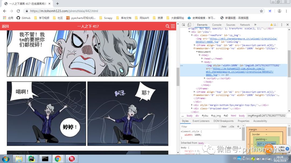Open the Sources tab
Screen dimensions: 291x163
point(230,25)
